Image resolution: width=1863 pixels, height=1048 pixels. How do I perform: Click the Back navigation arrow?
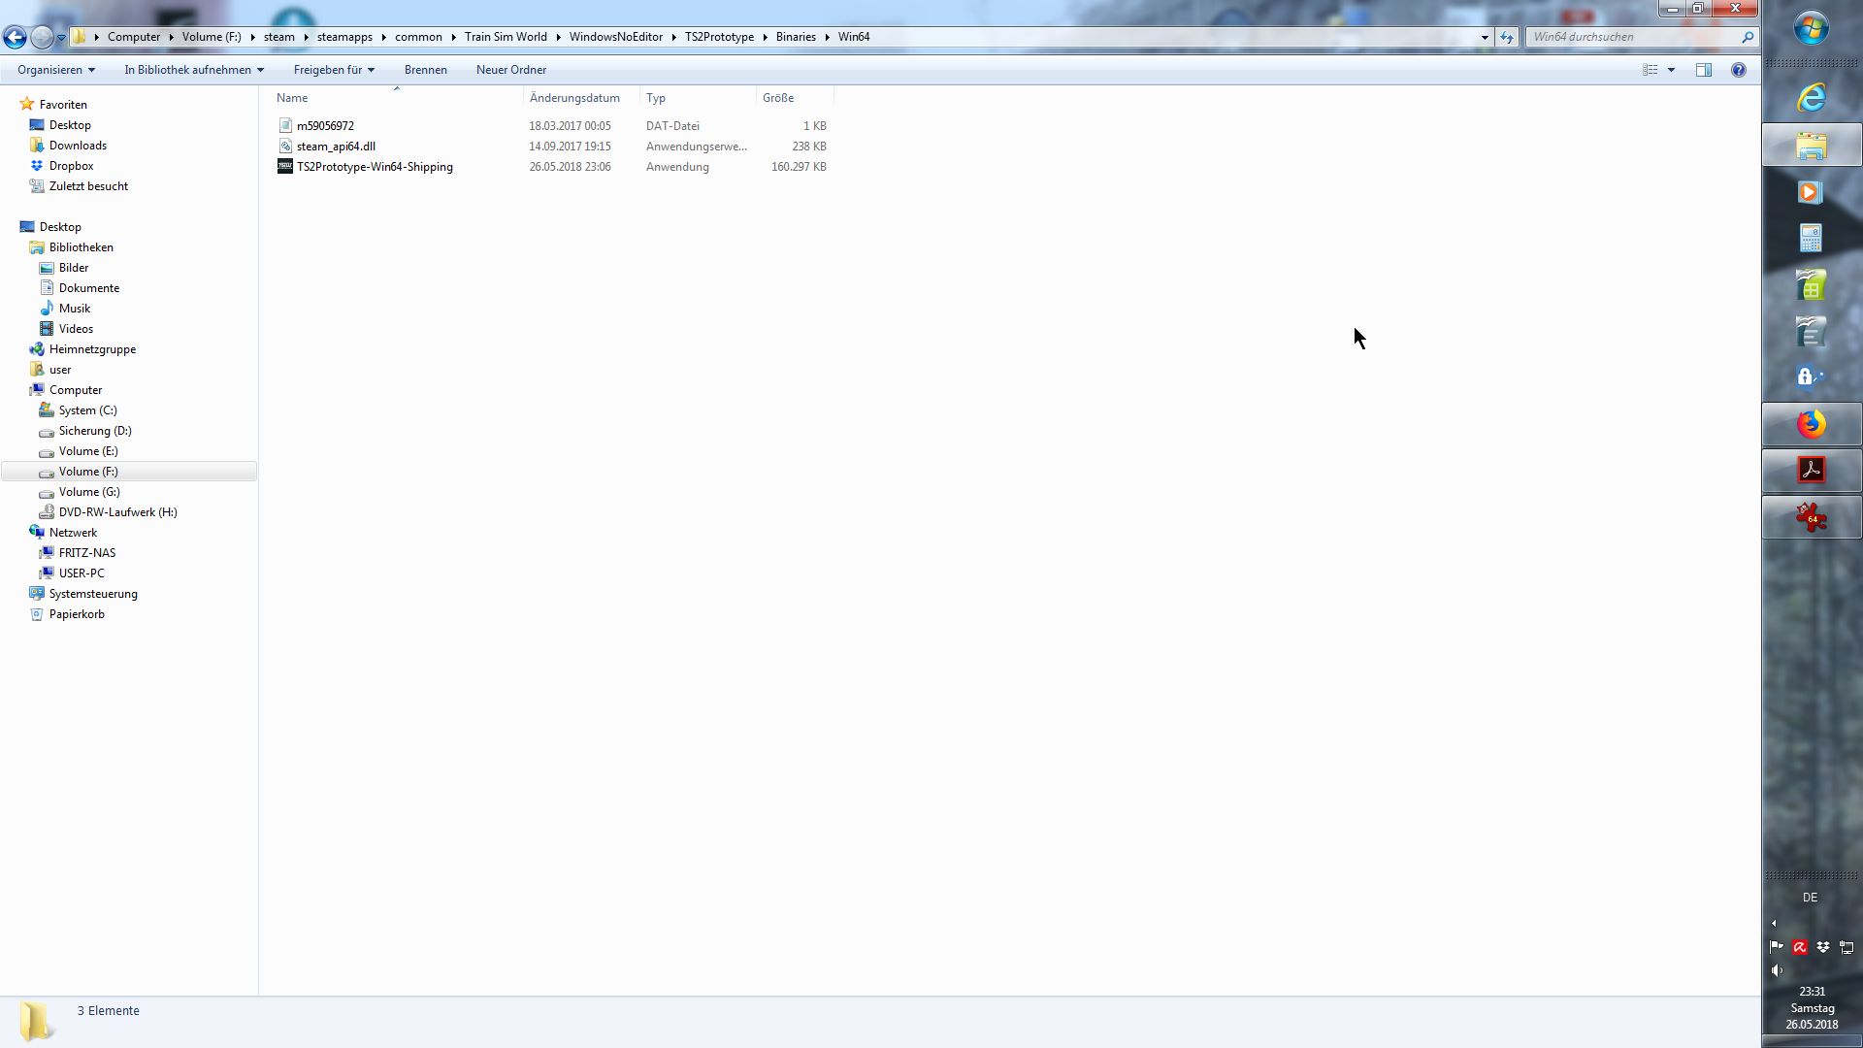pos(15,37)
